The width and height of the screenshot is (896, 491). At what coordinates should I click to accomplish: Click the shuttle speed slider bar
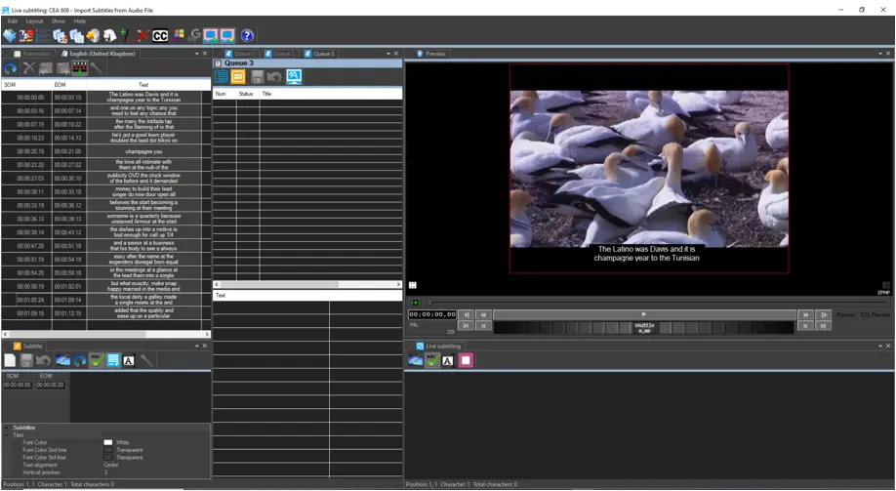(644, 327)
